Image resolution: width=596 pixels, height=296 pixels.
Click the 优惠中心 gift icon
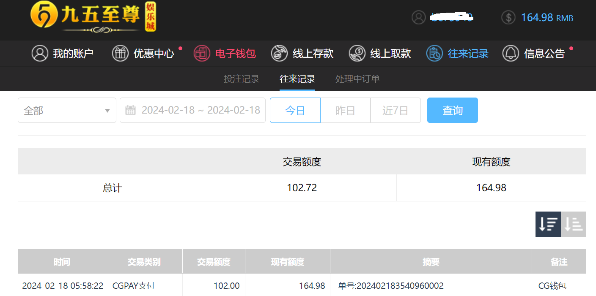tap(120, 53)
